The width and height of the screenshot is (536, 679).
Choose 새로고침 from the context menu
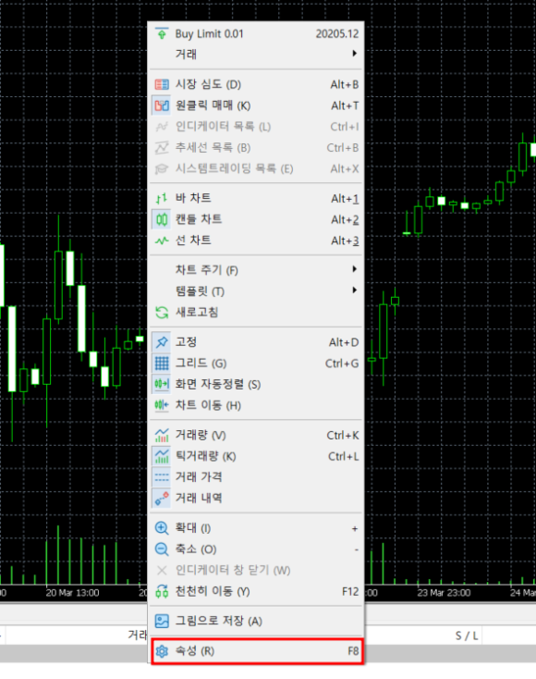pos(256,313)
